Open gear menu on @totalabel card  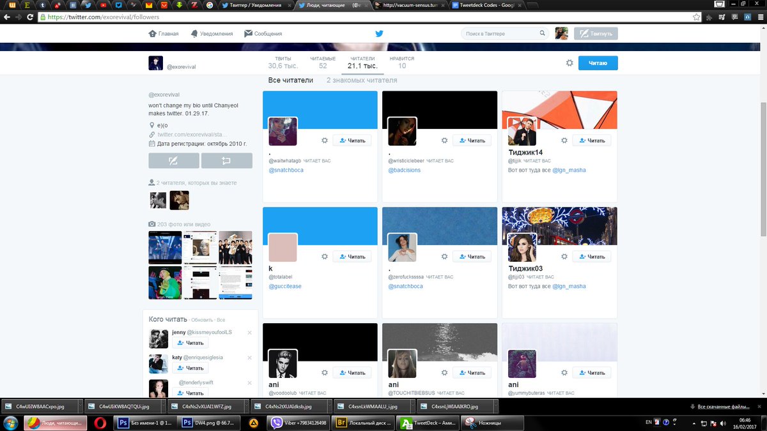325,257
